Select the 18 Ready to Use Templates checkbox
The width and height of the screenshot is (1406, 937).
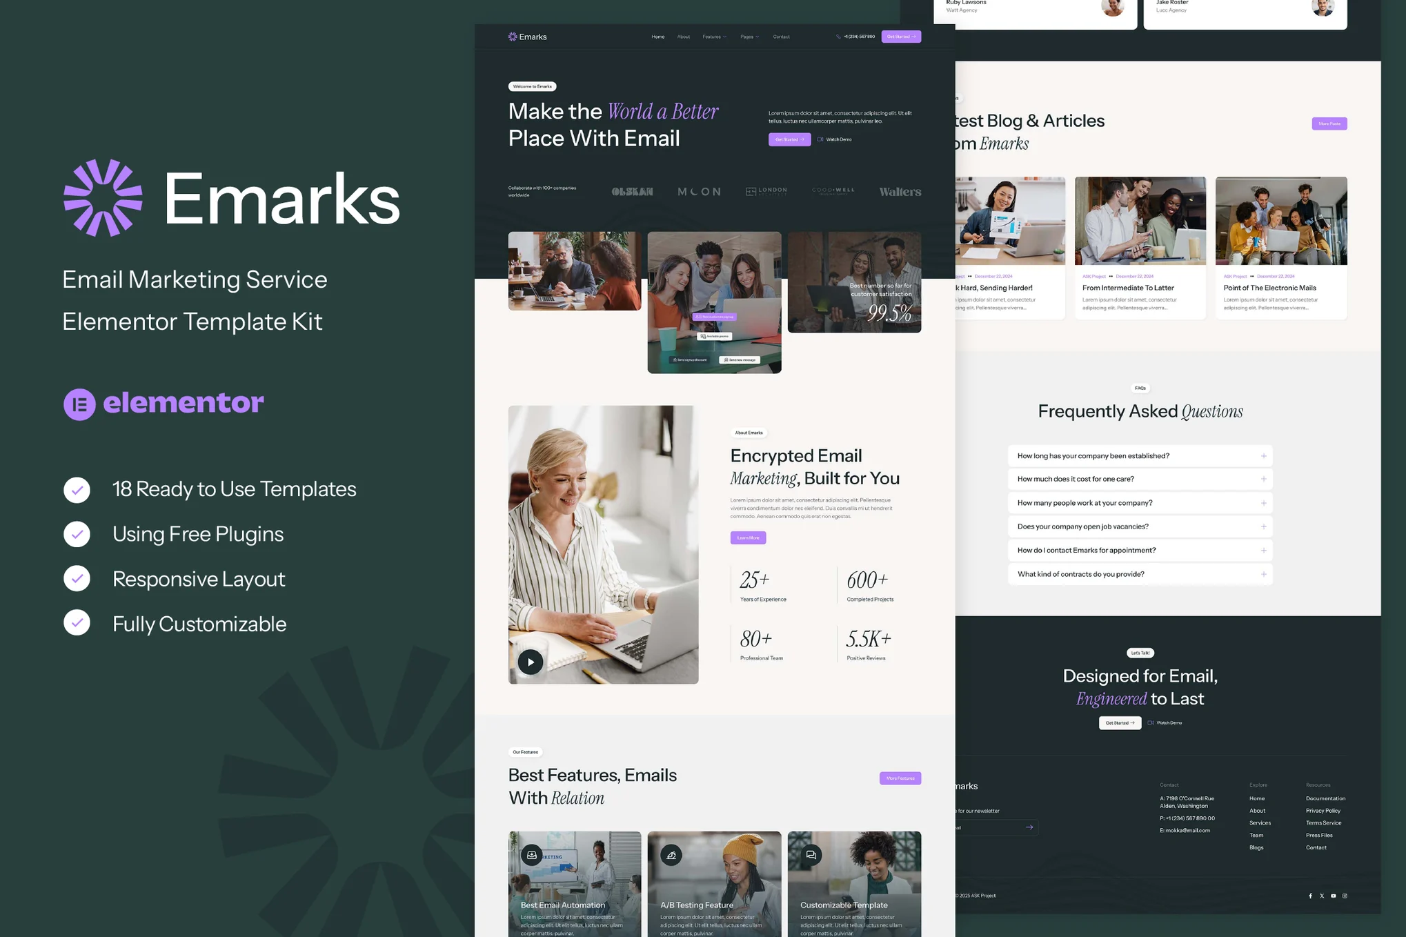click(x=79, y=489)
